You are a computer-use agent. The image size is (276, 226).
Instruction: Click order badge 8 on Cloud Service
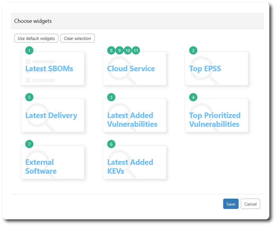pyautogui.click(x=111, y=50)
